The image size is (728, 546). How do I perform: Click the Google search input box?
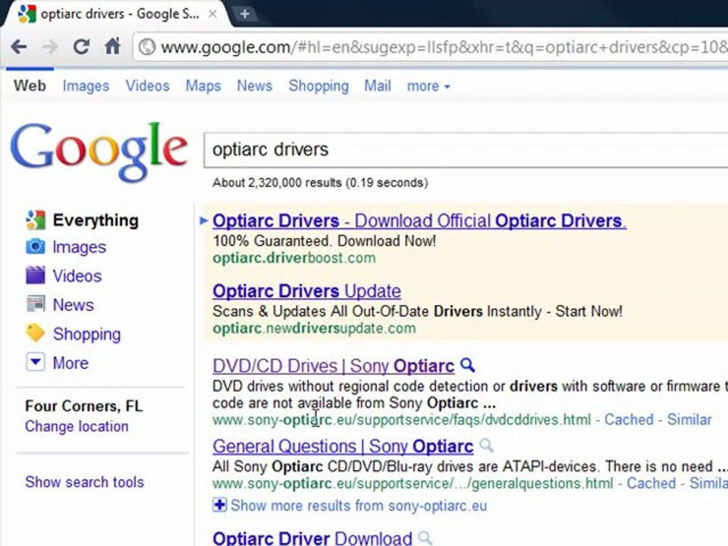466,150
